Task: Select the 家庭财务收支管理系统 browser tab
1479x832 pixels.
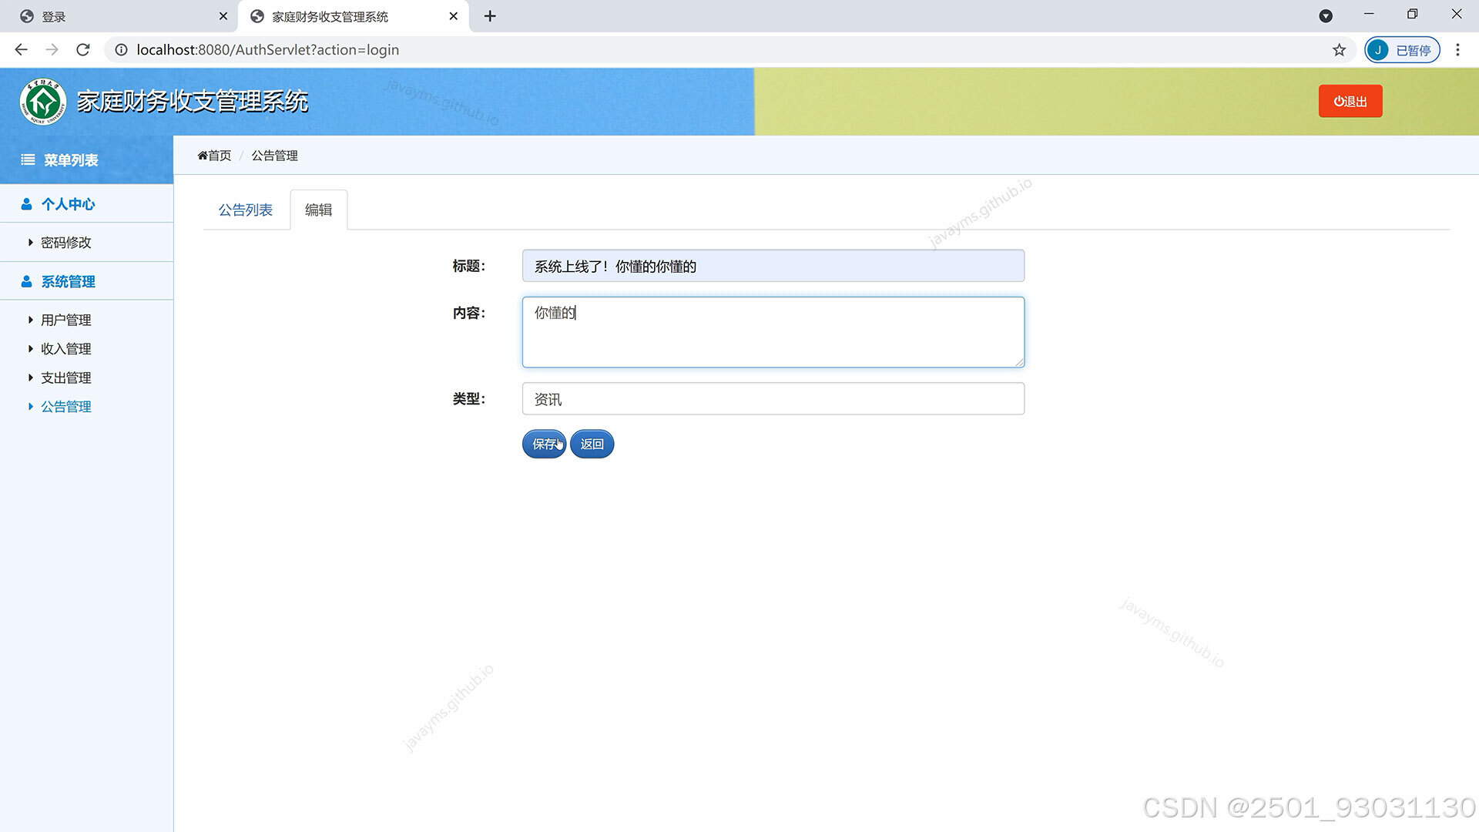Action: [x=354, y=16]
